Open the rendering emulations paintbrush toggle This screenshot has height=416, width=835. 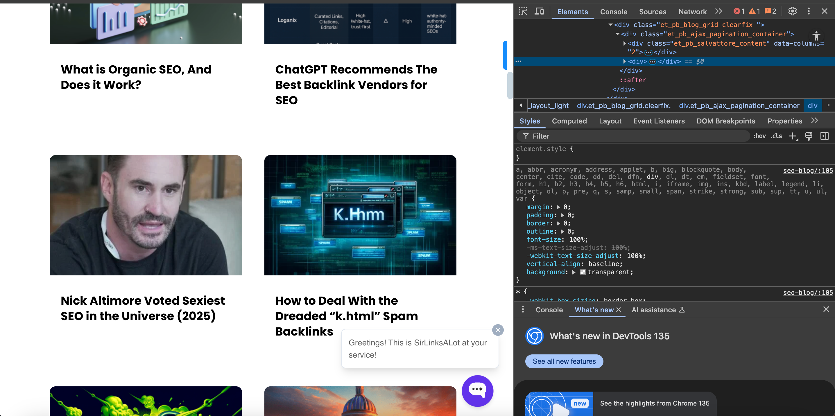point(809,136)
